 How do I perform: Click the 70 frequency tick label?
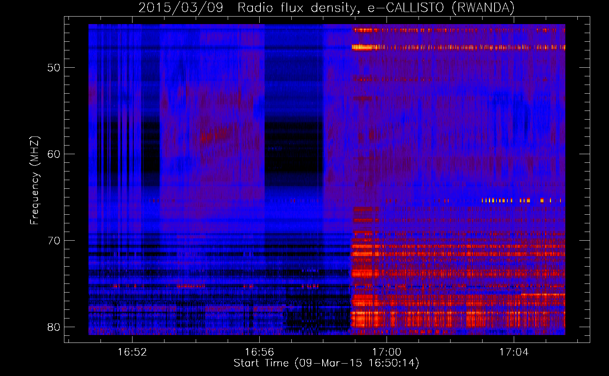[54, 241]
